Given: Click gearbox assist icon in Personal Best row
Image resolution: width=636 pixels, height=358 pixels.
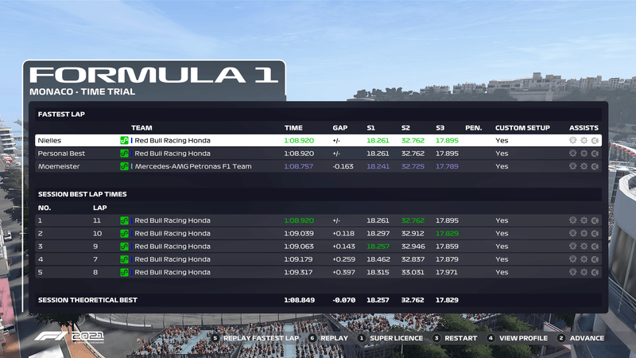Looking at the screenshot, I should [584, 154].
